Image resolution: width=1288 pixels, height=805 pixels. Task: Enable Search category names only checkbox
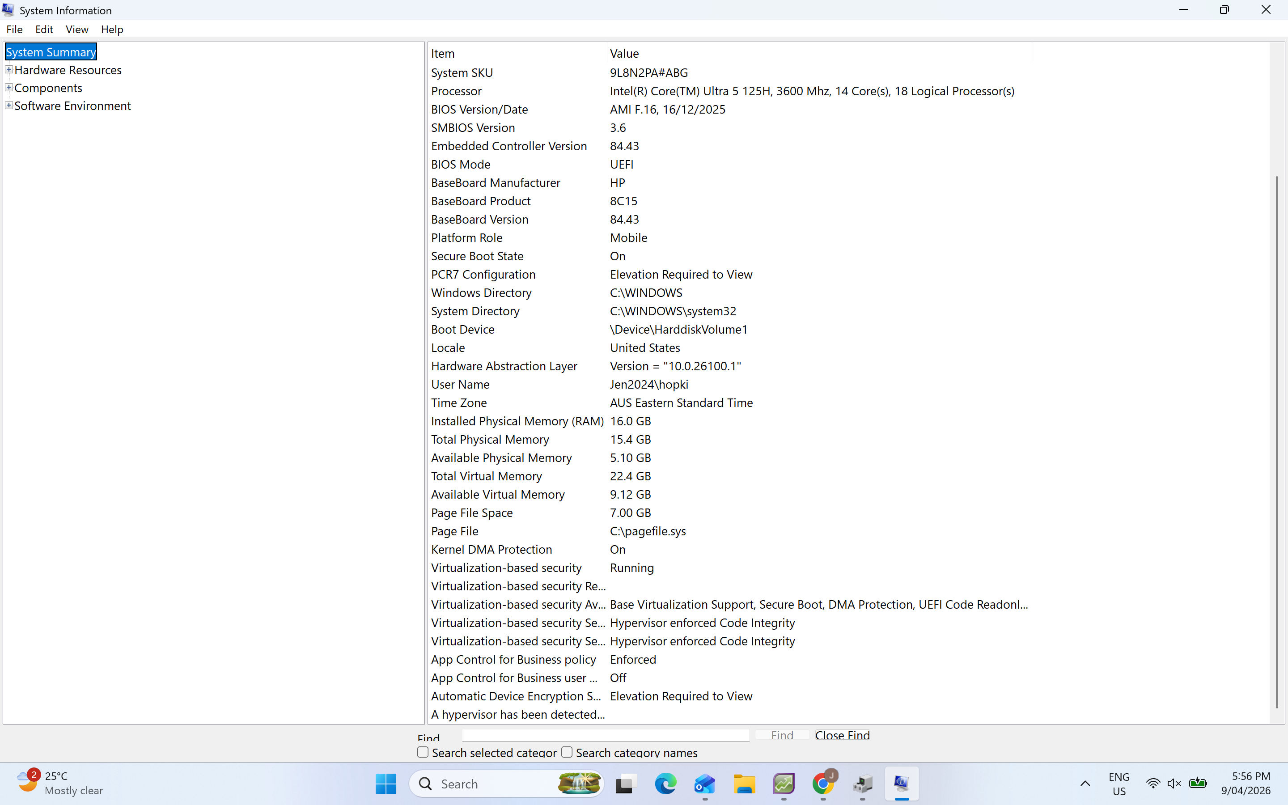[x=567, y=752]
